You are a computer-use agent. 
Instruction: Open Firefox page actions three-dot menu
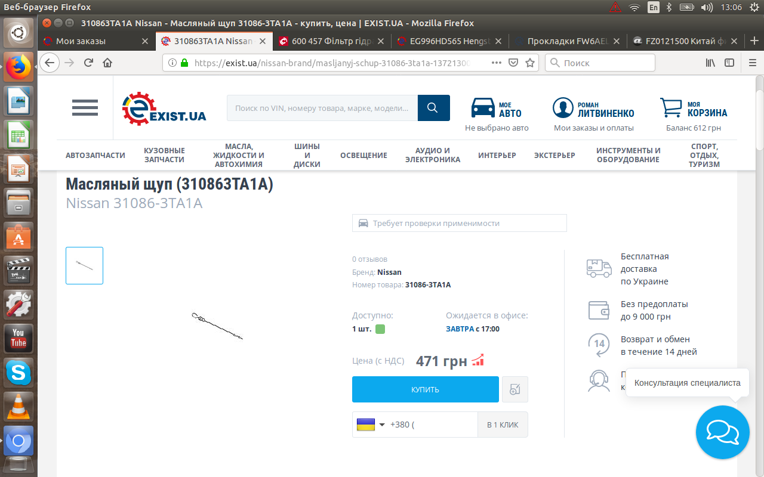click(x=497, y=63)
